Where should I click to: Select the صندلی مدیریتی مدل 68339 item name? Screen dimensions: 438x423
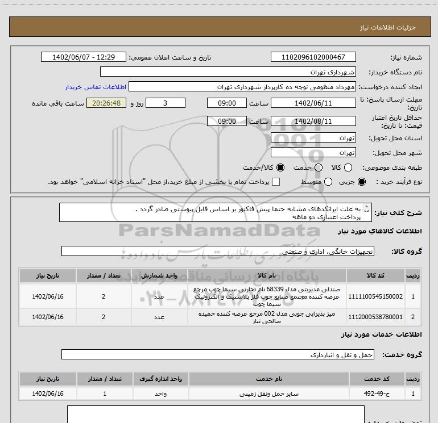click(x=267, y=296)
